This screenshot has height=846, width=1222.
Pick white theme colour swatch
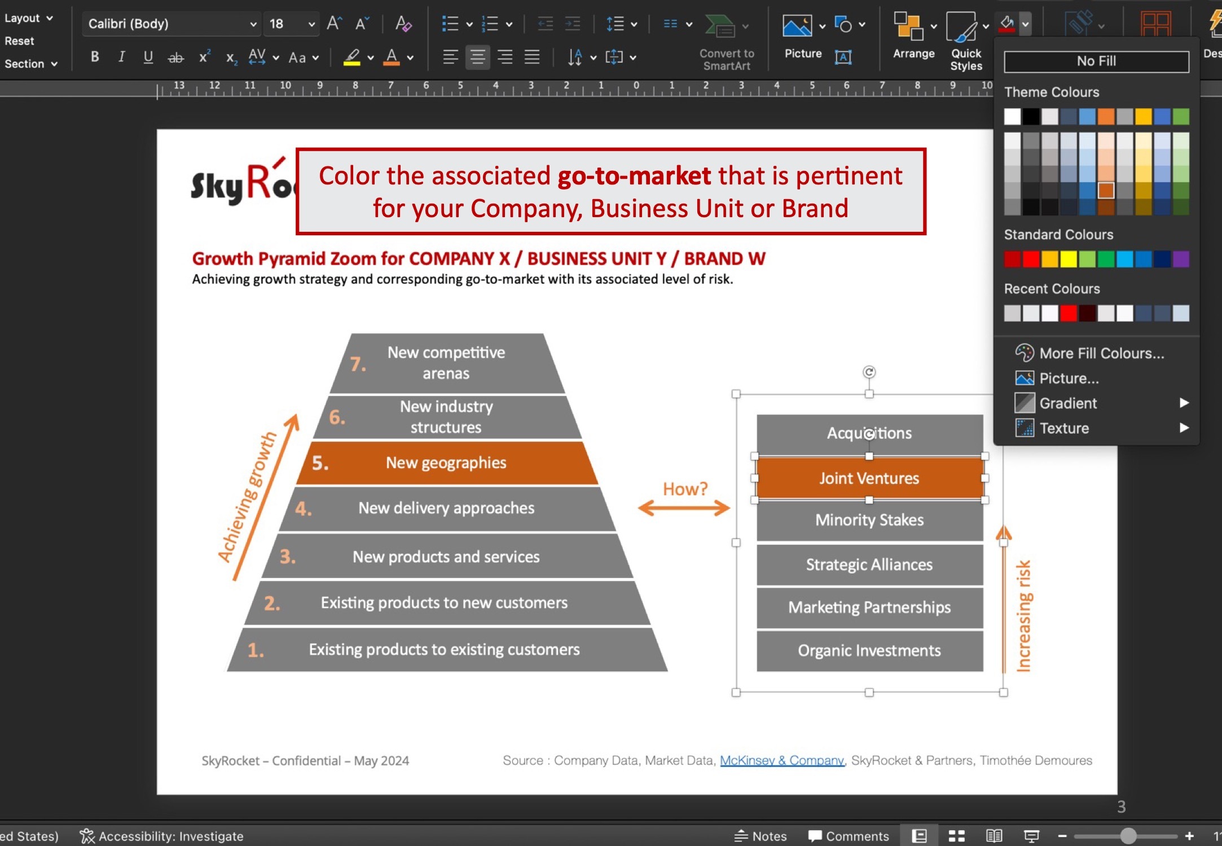tap(1012, 117)
